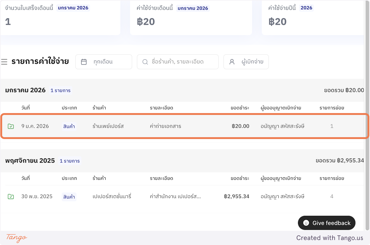Focus the ชื่อร้านค้า, รายละเอียด search field
Screen dimensions: 370x245
pyautogui.click(x=178, y=62)
